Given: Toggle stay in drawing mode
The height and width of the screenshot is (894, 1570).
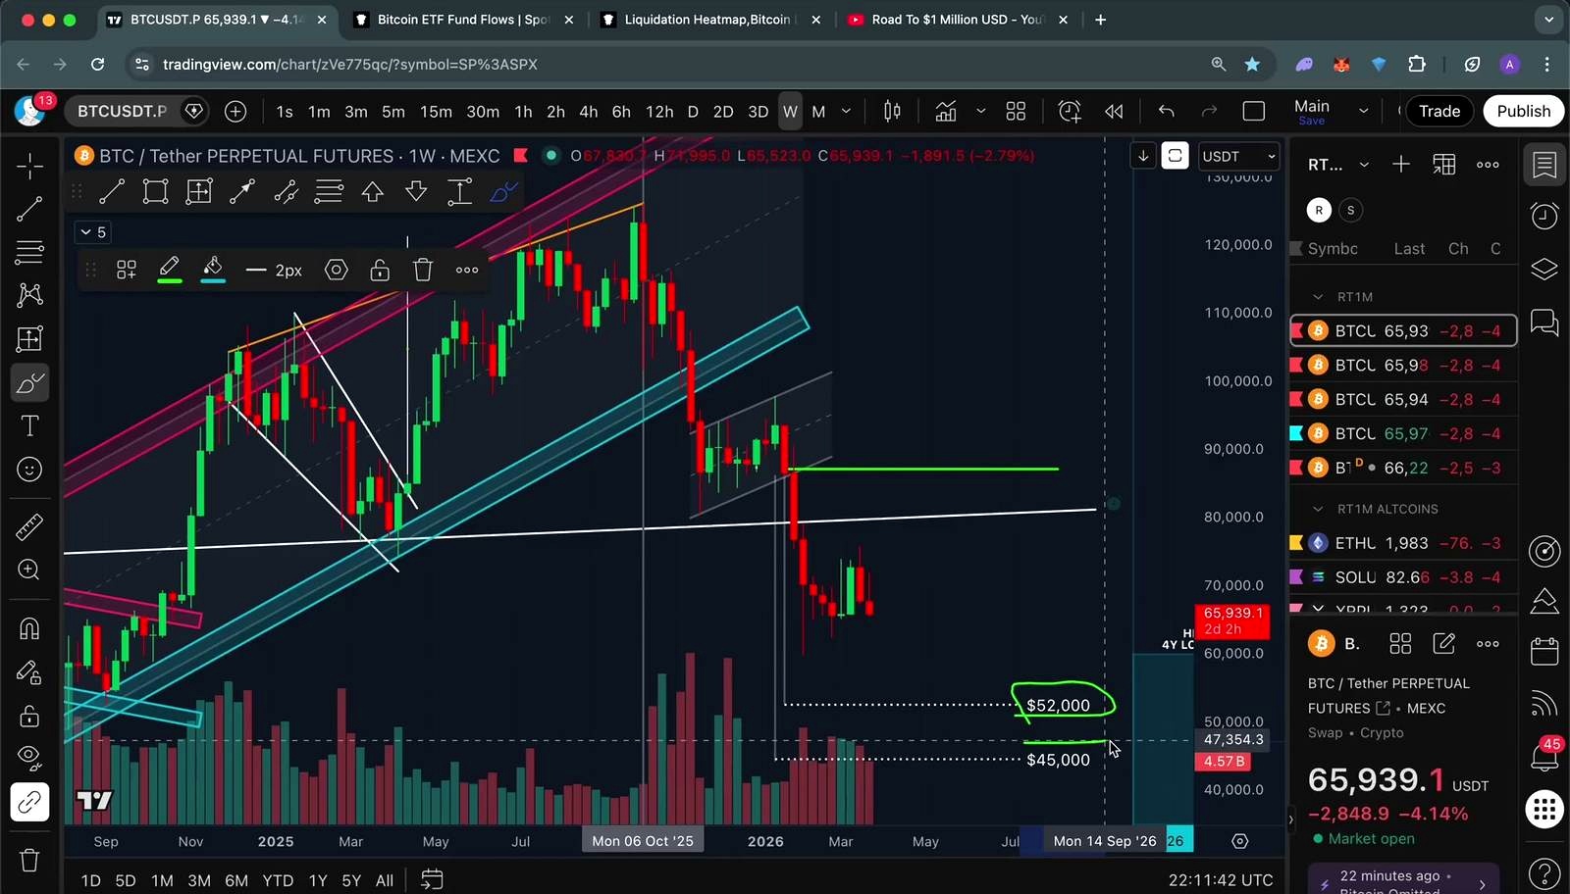Looking at the screenshot, I should click(x=29, y=672).
